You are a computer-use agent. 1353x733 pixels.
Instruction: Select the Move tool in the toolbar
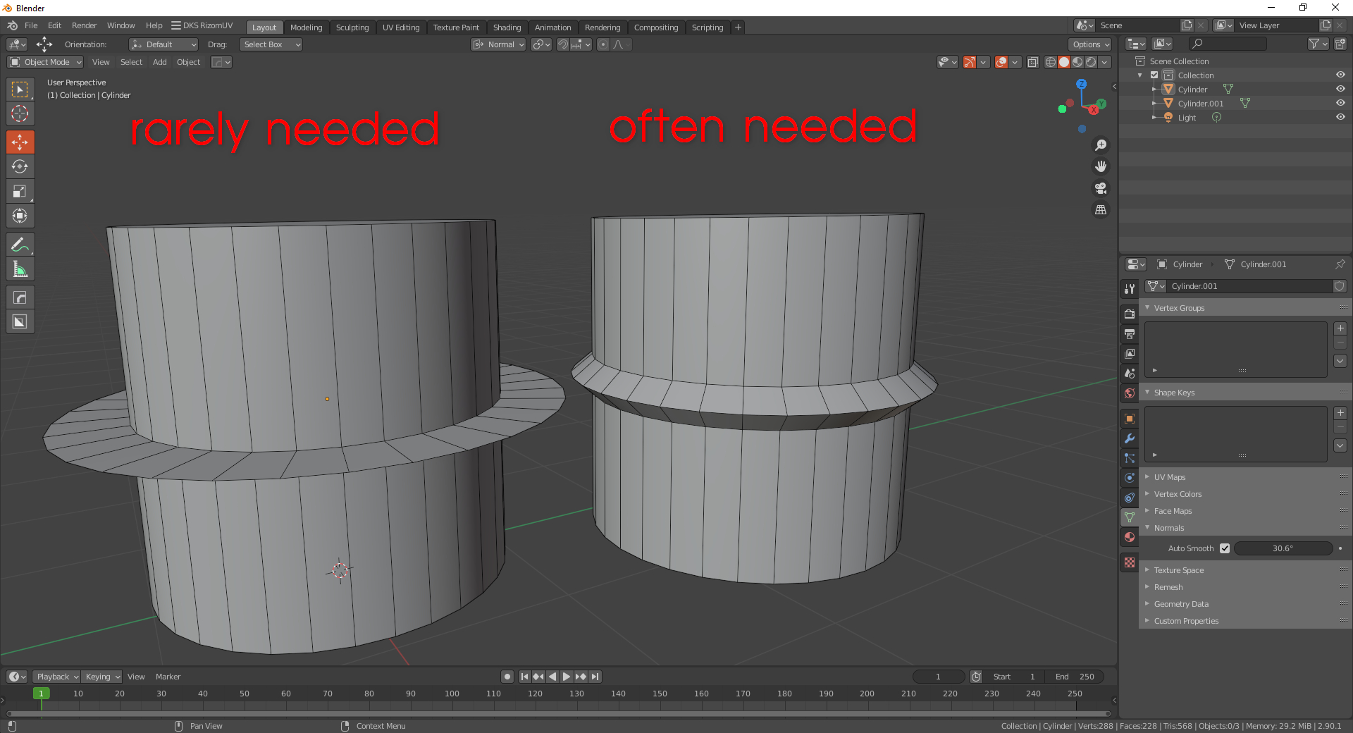[20, 142]
